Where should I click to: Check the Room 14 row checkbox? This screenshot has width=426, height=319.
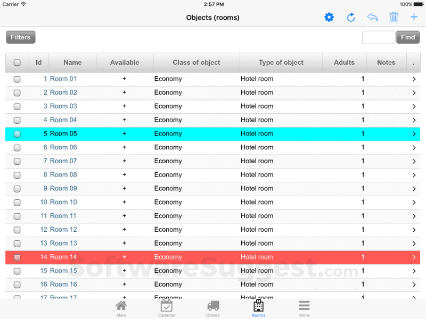click(x=17, y=257)
